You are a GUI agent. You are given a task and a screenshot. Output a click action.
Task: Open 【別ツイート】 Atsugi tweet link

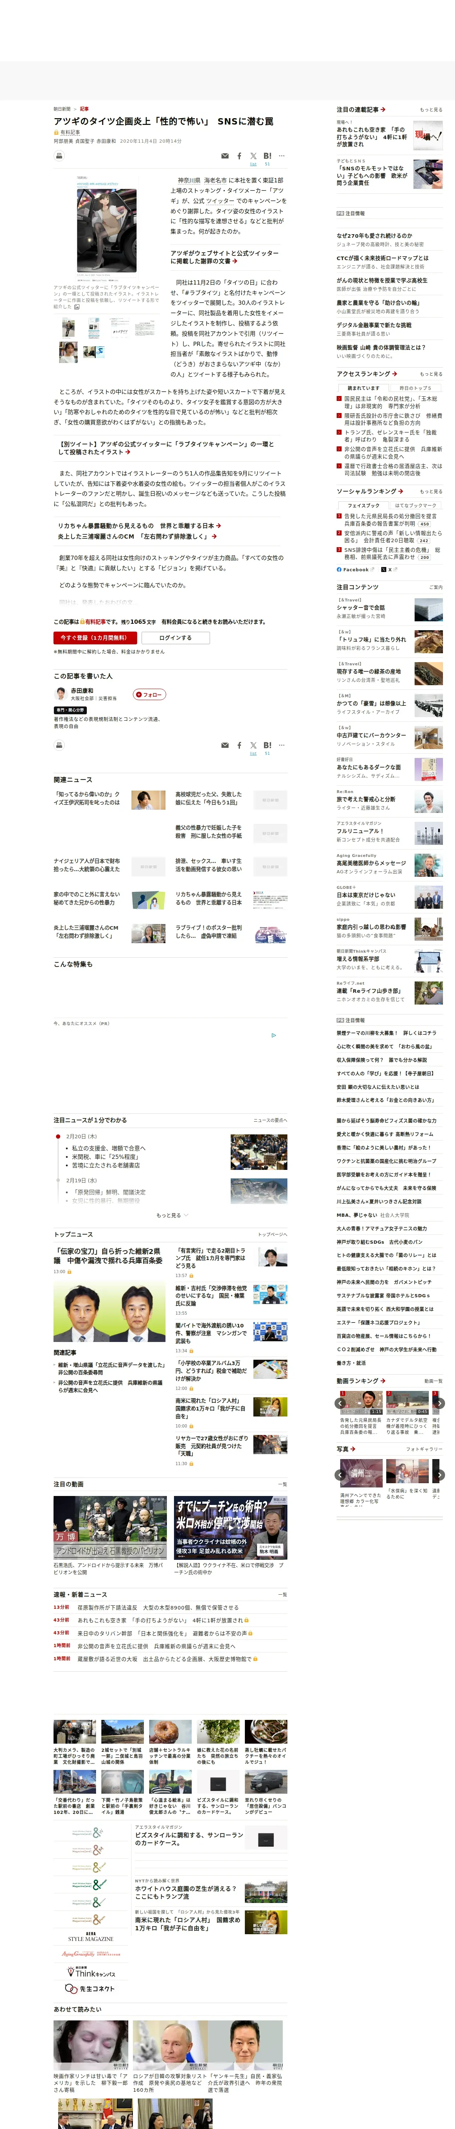tap(166, 448)
